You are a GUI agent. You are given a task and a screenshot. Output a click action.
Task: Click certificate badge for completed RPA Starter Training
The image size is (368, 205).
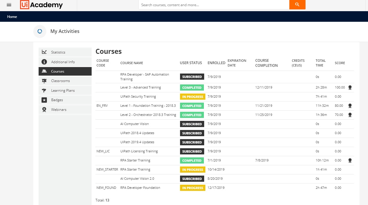[x=350, y=160]
